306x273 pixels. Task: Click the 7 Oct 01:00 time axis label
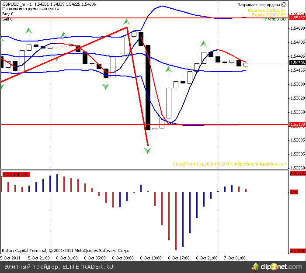(235, 258)
